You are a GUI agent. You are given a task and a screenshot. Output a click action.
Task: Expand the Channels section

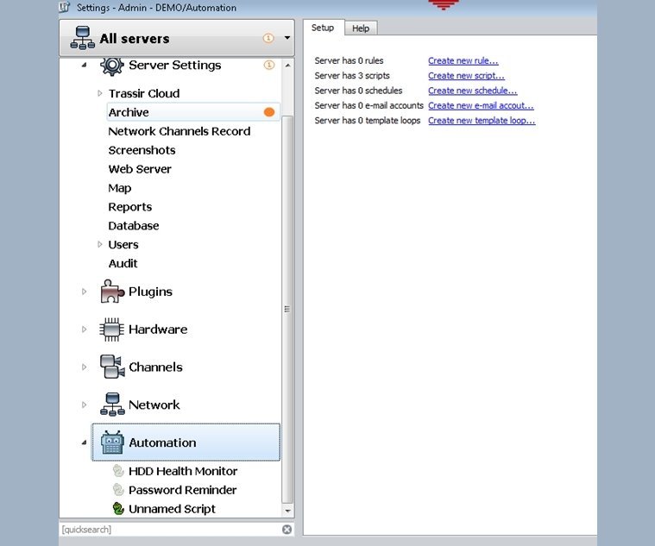(x=84, y=367)
